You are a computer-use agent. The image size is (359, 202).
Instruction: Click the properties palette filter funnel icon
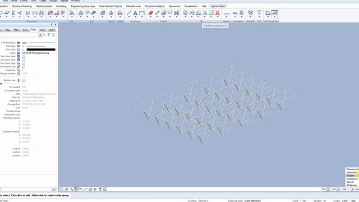pyautogui.click(x=49, y=35)
